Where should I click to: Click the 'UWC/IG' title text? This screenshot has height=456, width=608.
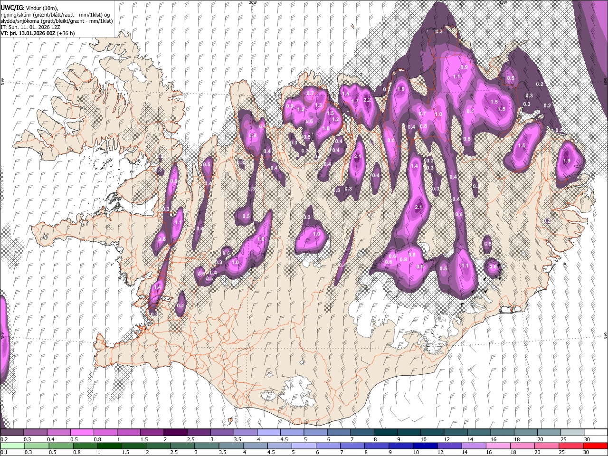click(11, 8)
